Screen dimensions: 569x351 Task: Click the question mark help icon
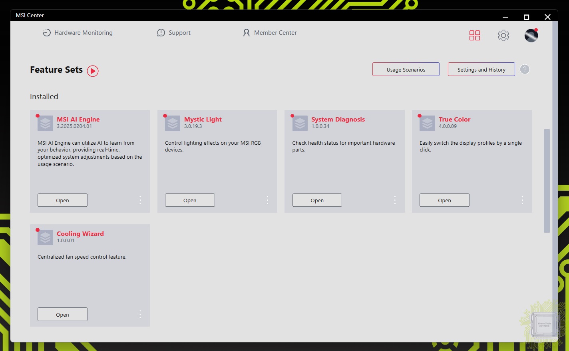525,69
